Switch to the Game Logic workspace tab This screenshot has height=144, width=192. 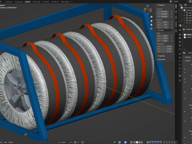click(36, 2)
